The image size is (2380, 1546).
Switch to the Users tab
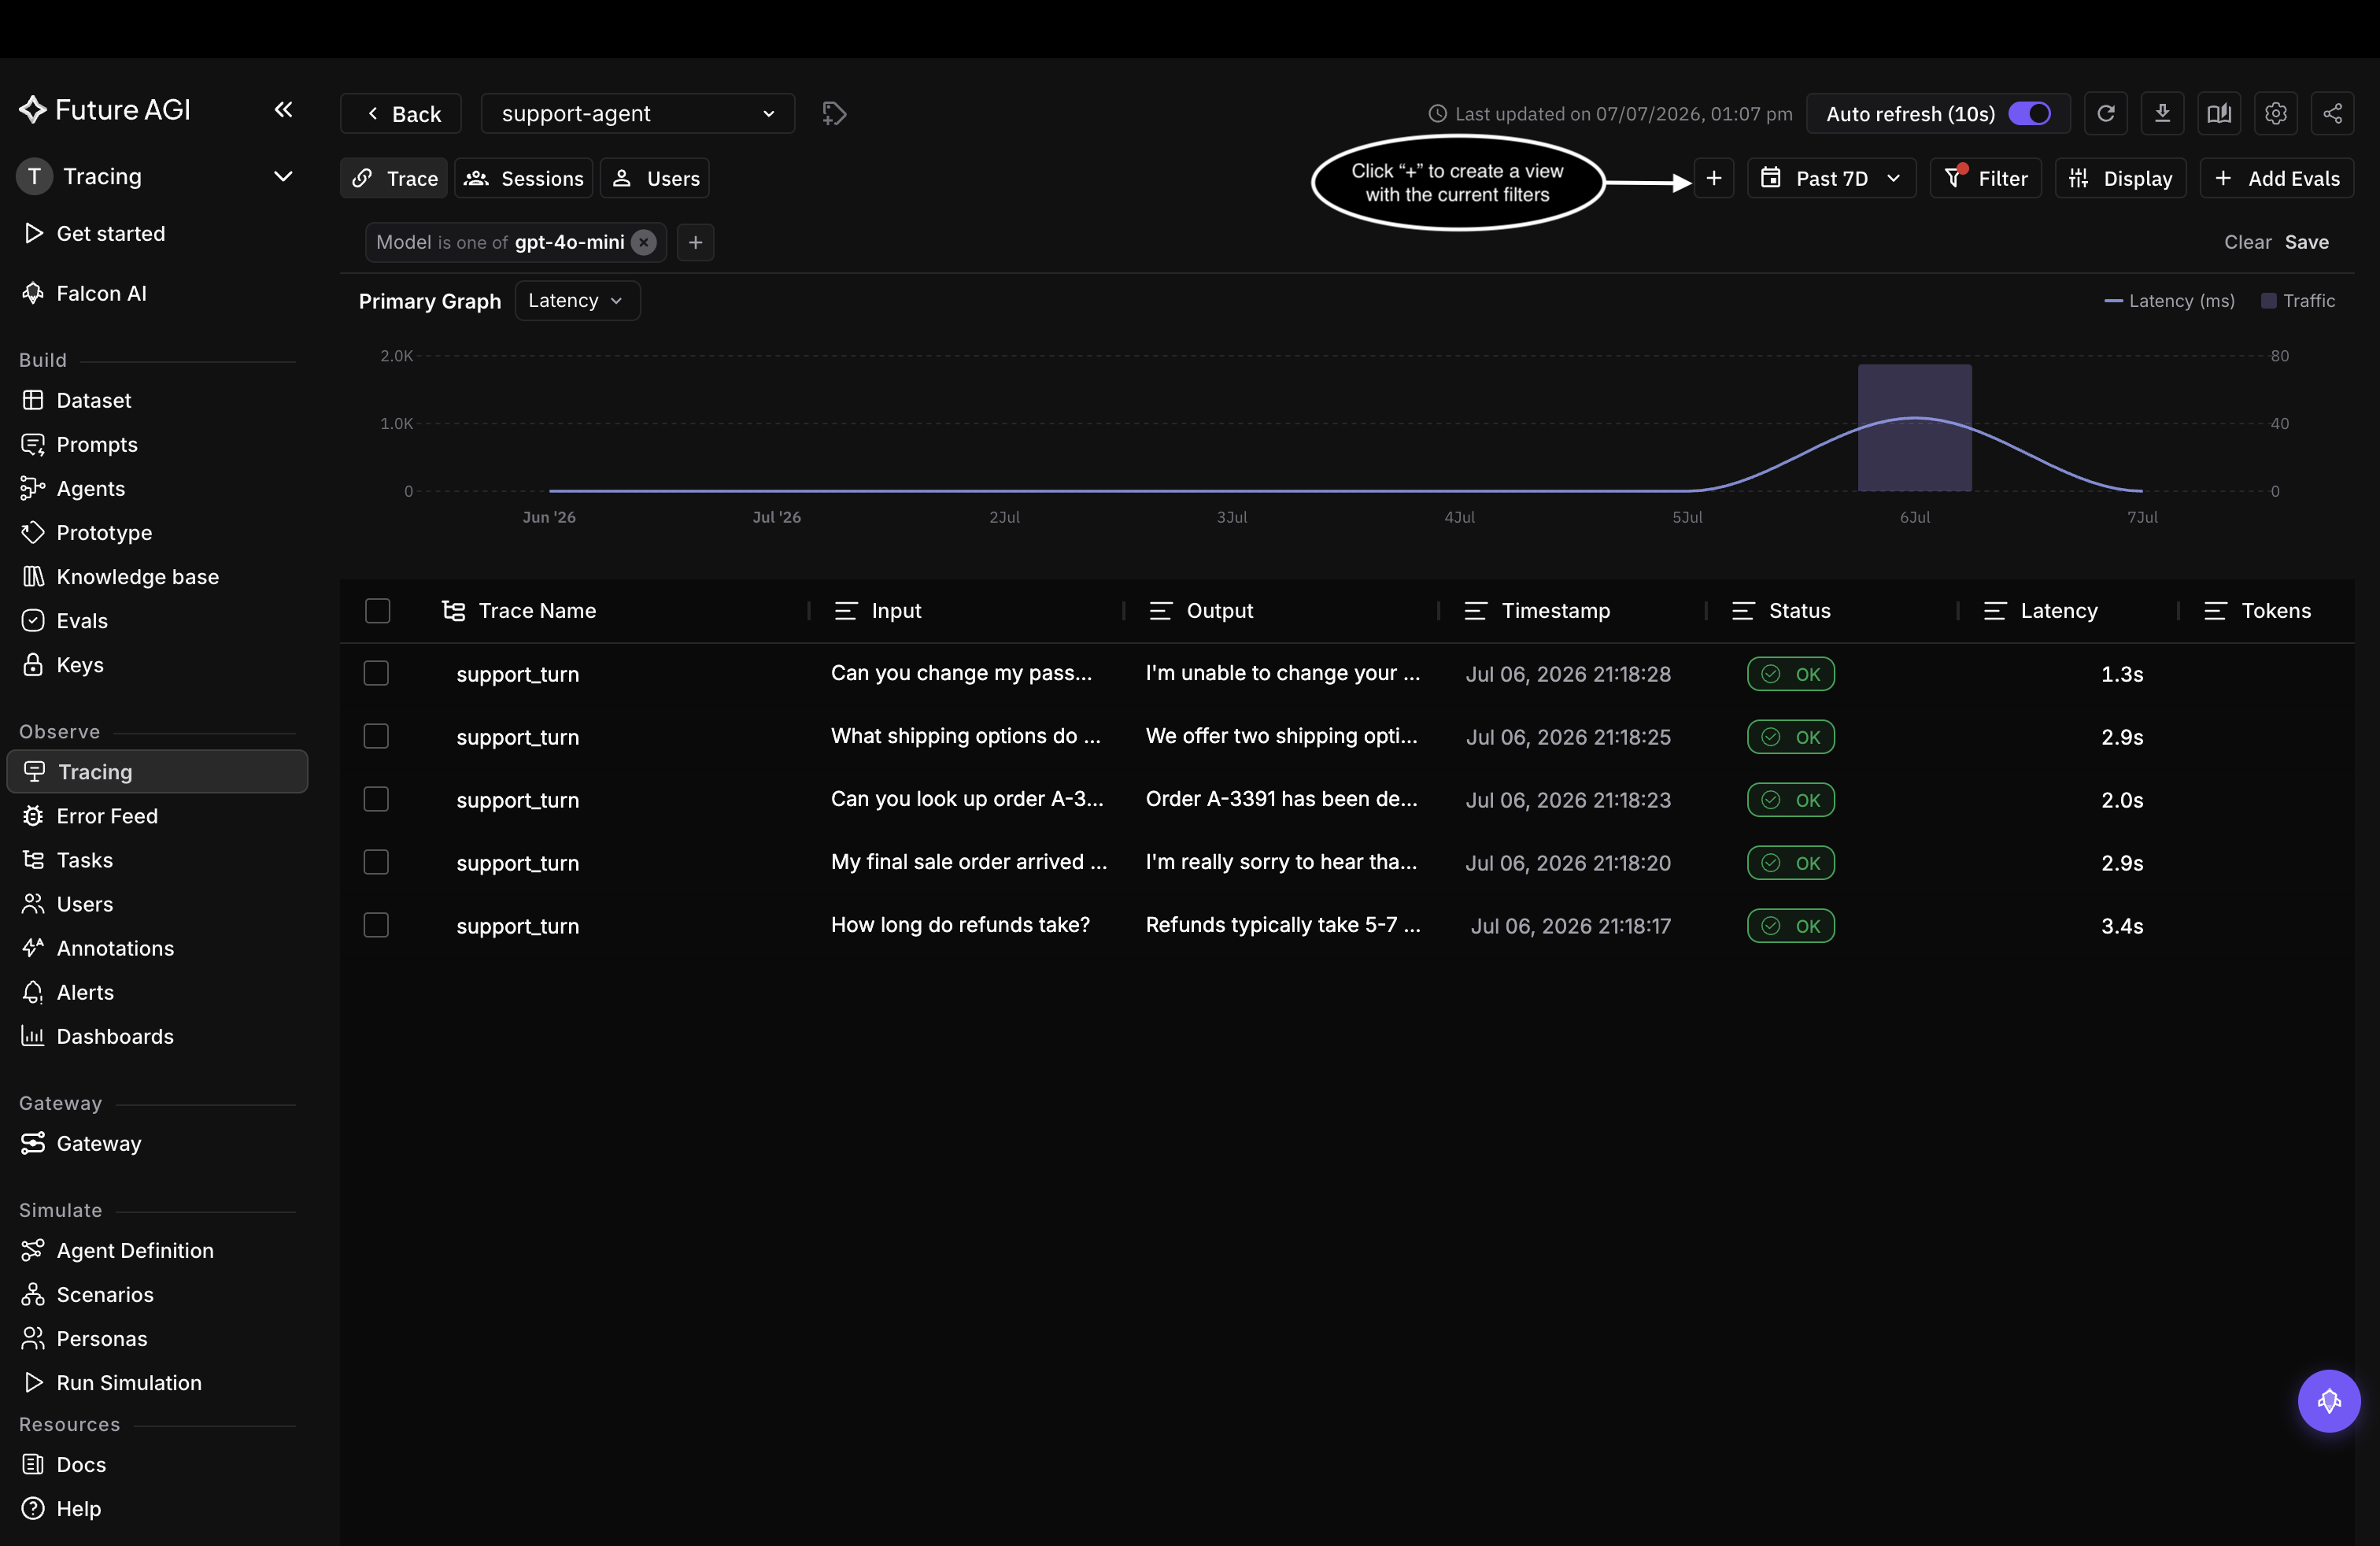655,178
